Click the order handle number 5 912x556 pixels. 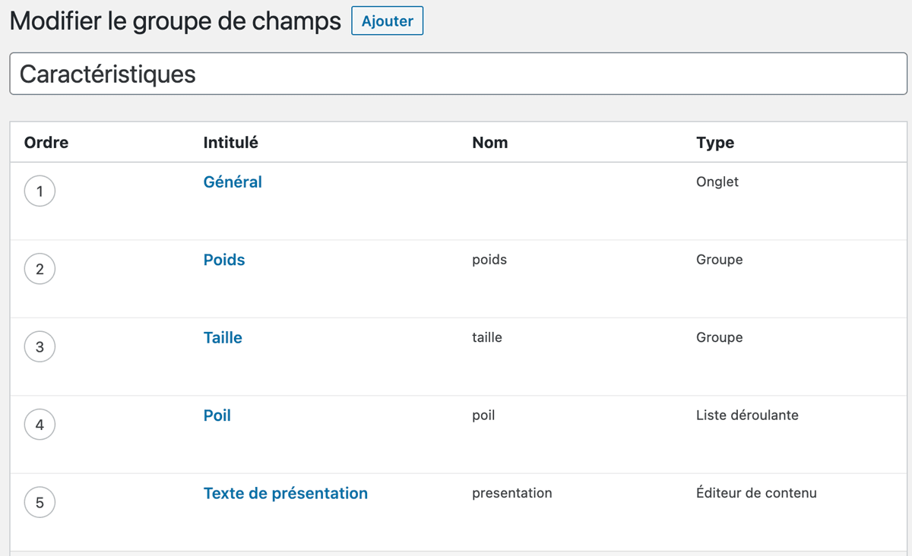point(40,502)
